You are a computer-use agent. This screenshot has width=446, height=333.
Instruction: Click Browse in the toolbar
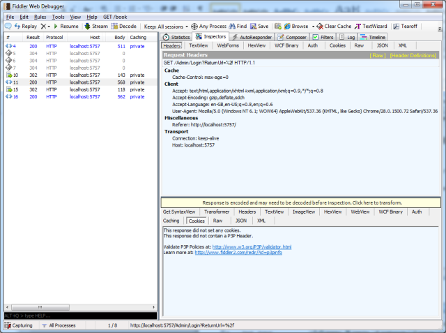(x=296, y=27)
